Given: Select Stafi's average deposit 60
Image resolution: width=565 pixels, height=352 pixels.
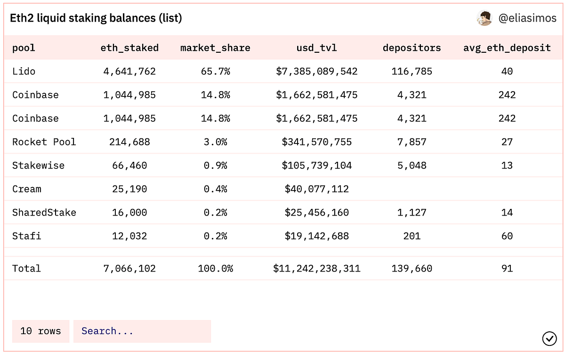Looking at the screenshot, I should coord(507,236).
